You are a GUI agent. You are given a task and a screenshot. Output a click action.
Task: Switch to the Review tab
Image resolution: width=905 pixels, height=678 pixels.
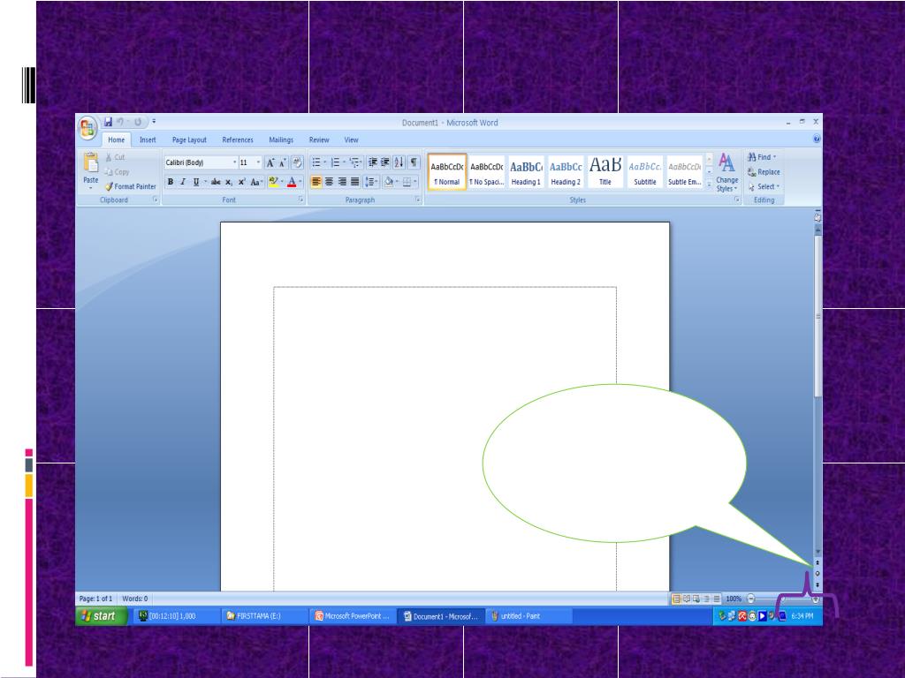point(319,140)
